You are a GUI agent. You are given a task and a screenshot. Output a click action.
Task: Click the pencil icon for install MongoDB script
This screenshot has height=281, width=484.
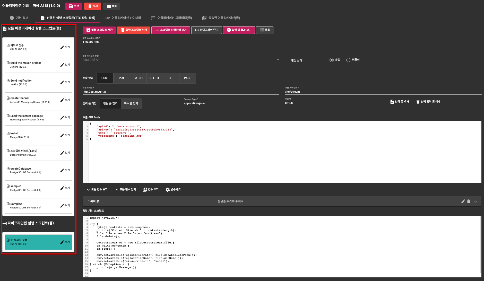tap(62, 135)
